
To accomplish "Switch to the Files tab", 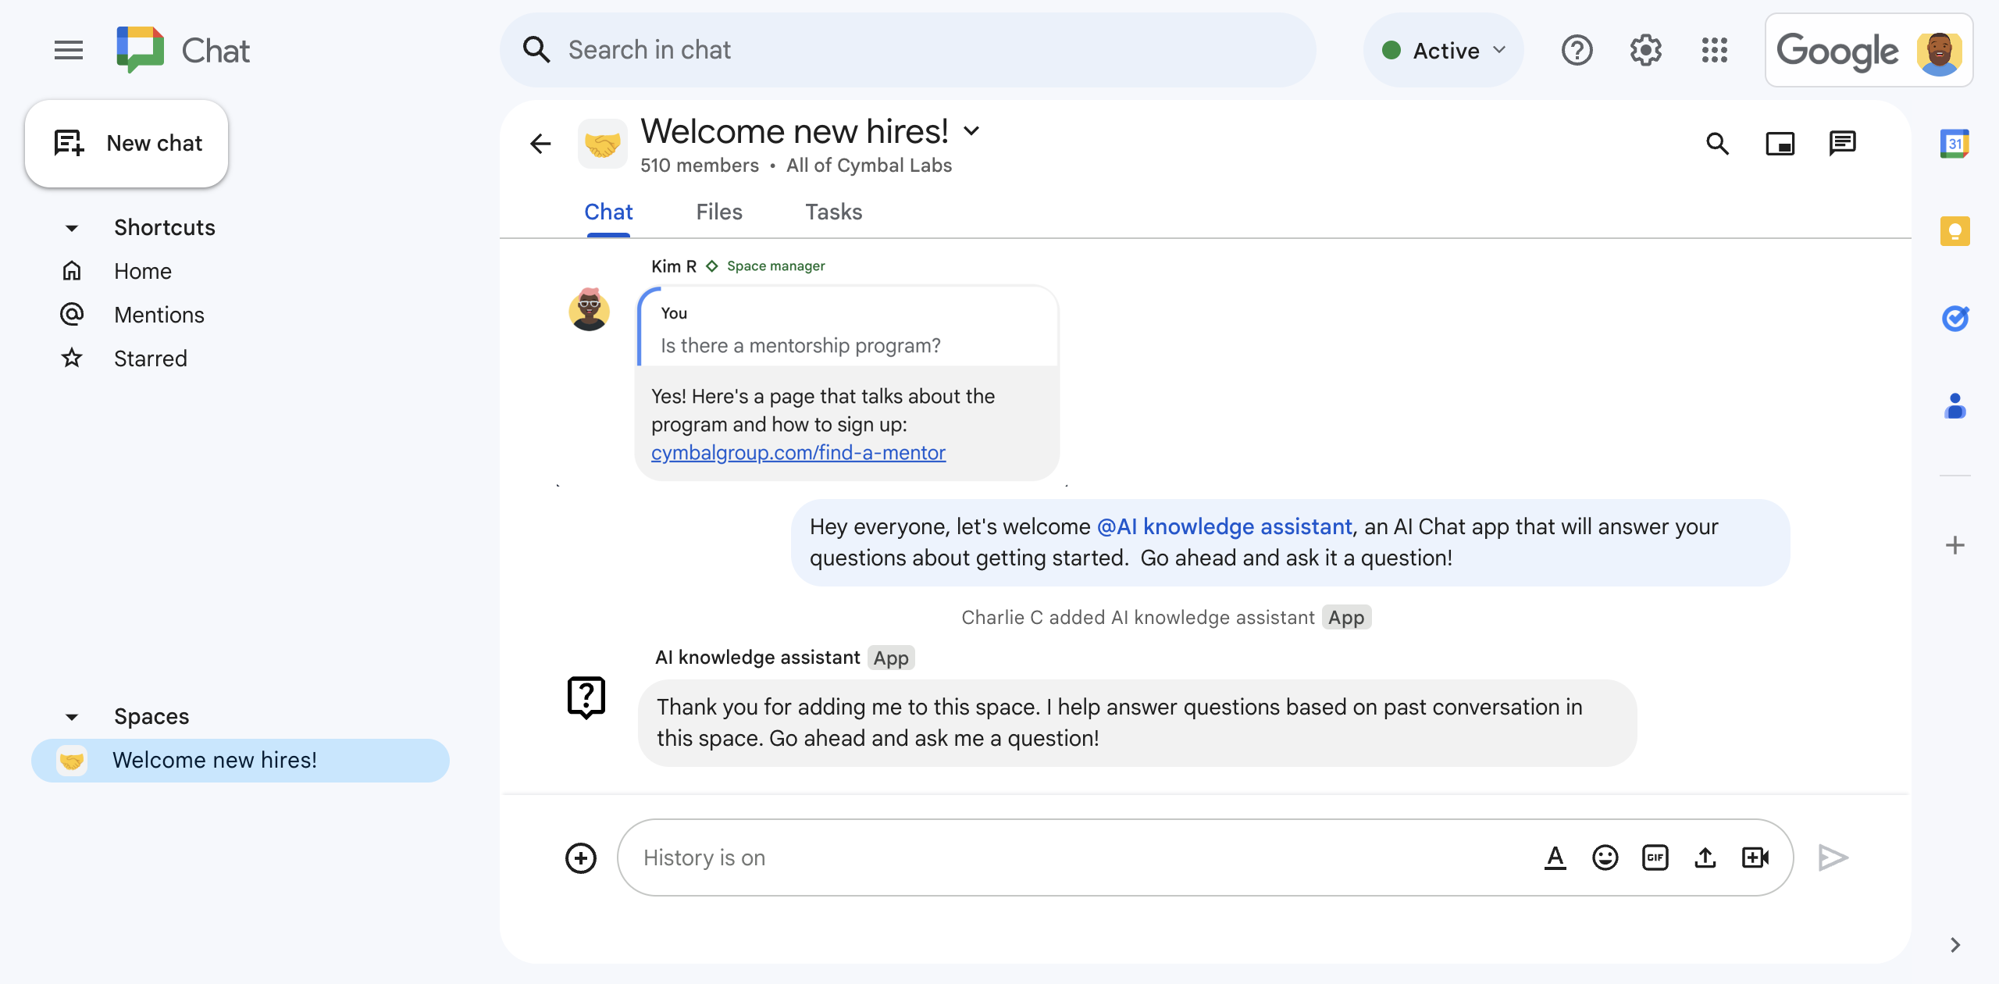I will [x=719, y=212].
